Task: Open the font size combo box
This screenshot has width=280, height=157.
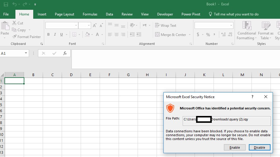Action: click(x=85, y=25)
